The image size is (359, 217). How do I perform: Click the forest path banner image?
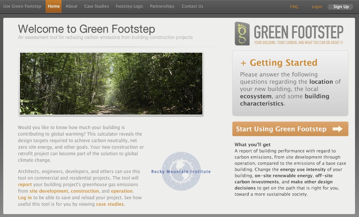click(111, 84)
